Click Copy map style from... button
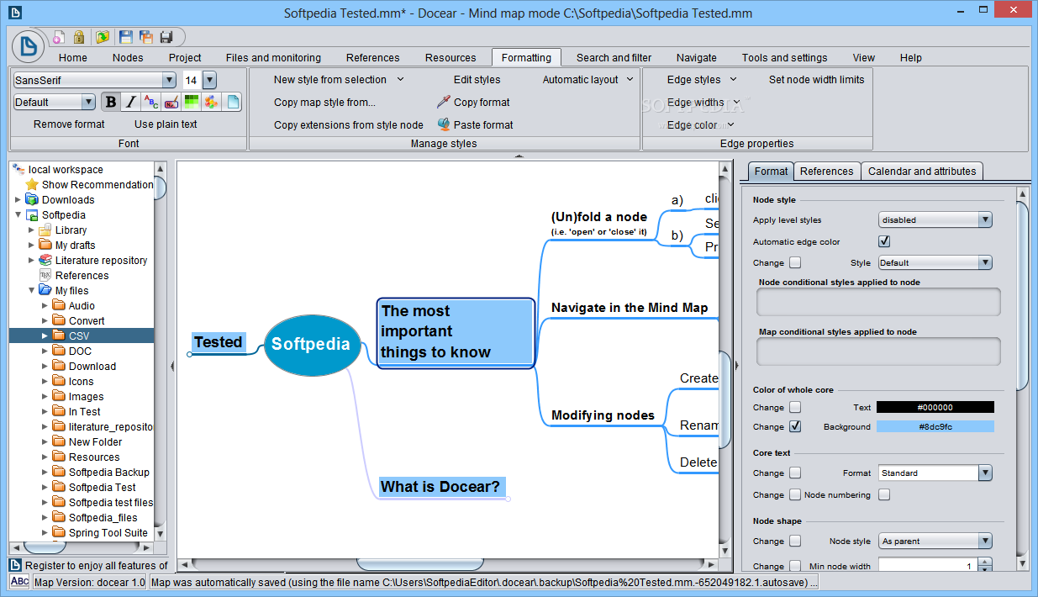1038x597 pixels. 325,102
